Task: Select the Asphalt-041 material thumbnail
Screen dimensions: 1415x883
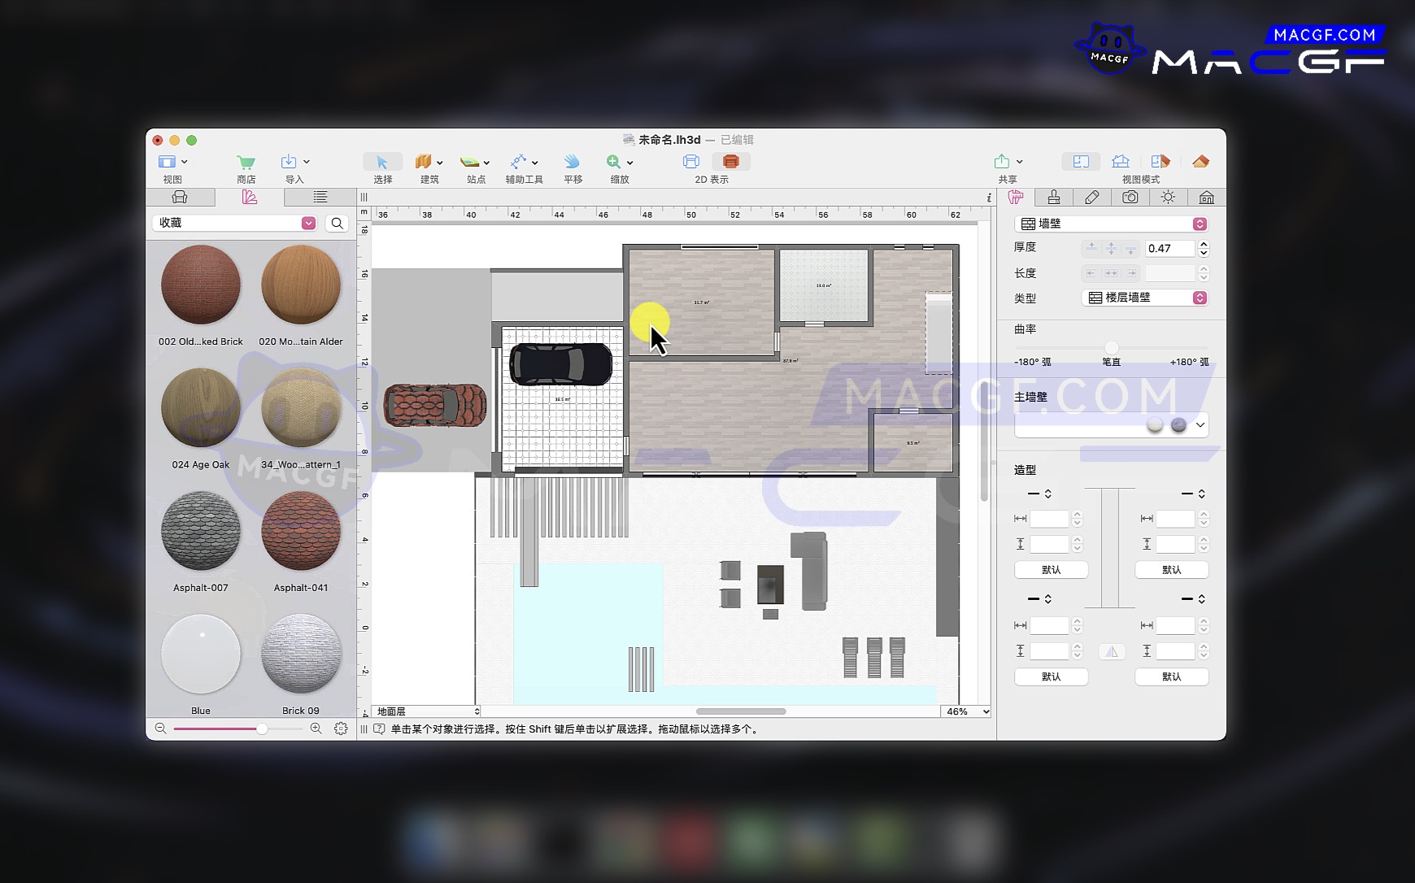Action: pyautogui.click(x=301, y=531)
